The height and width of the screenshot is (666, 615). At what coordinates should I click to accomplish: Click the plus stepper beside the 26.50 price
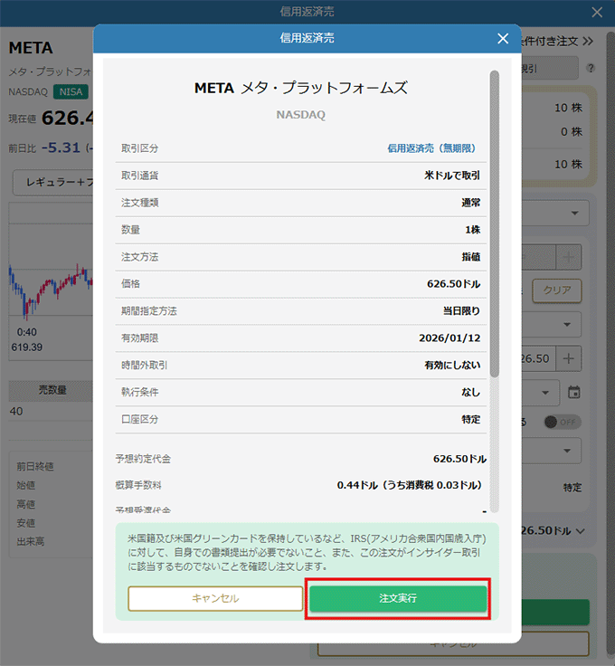[569, 359]
